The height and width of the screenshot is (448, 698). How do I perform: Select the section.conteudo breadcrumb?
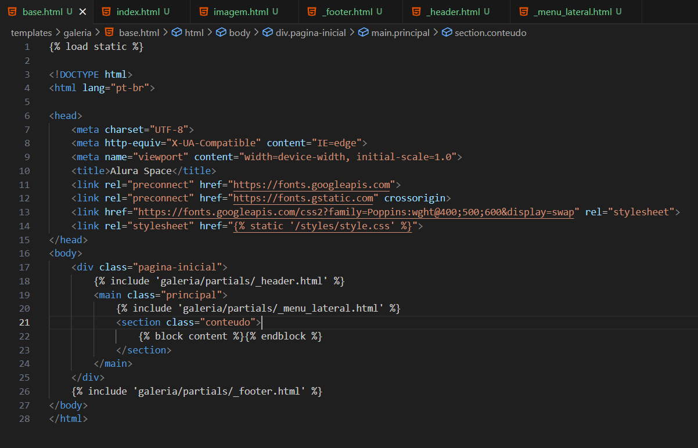click(x=490, y=33)
